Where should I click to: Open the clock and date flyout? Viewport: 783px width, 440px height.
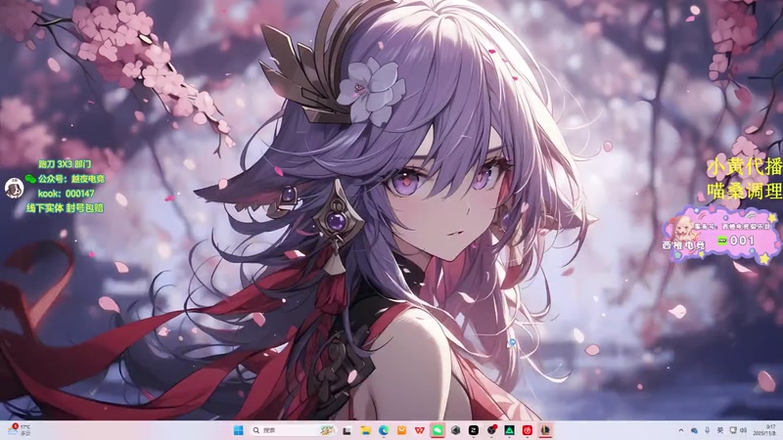(x=766, y=430)
